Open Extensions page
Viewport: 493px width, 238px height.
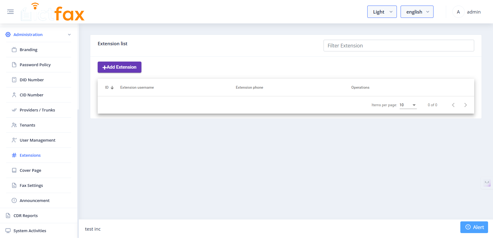pyautogui.click(x=39, y=155)
